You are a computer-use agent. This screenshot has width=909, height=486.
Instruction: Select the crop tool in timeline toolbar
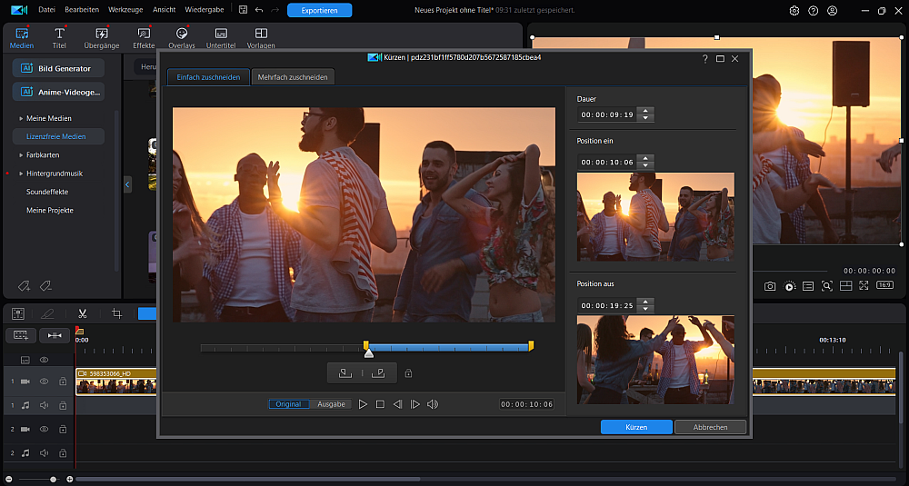(x=116, y=313)
